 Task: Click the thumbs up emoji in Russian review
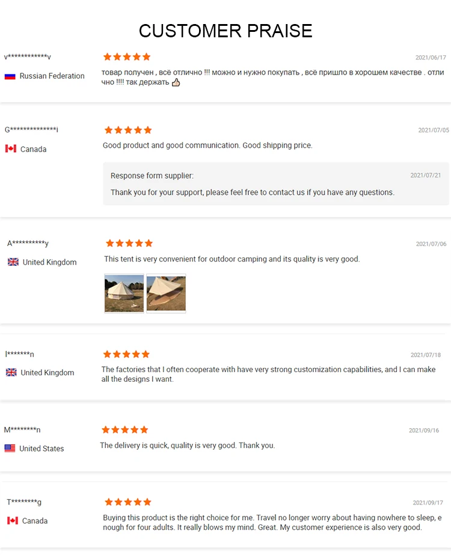point(176,82)
